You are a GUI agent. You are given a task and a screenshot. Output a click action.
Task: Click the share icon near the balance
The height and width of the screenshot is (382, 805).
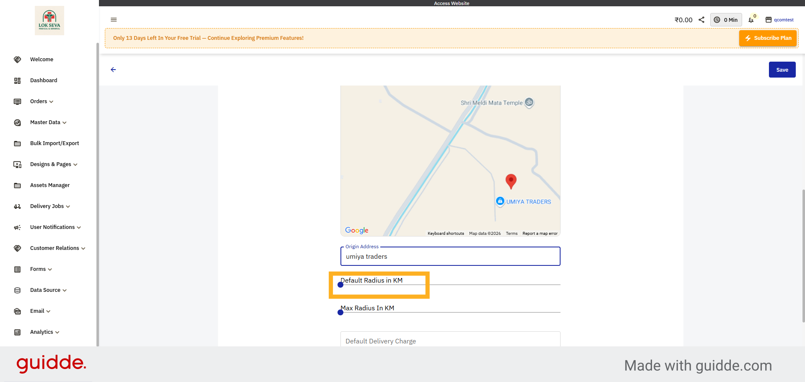click(x=701, y=19)
